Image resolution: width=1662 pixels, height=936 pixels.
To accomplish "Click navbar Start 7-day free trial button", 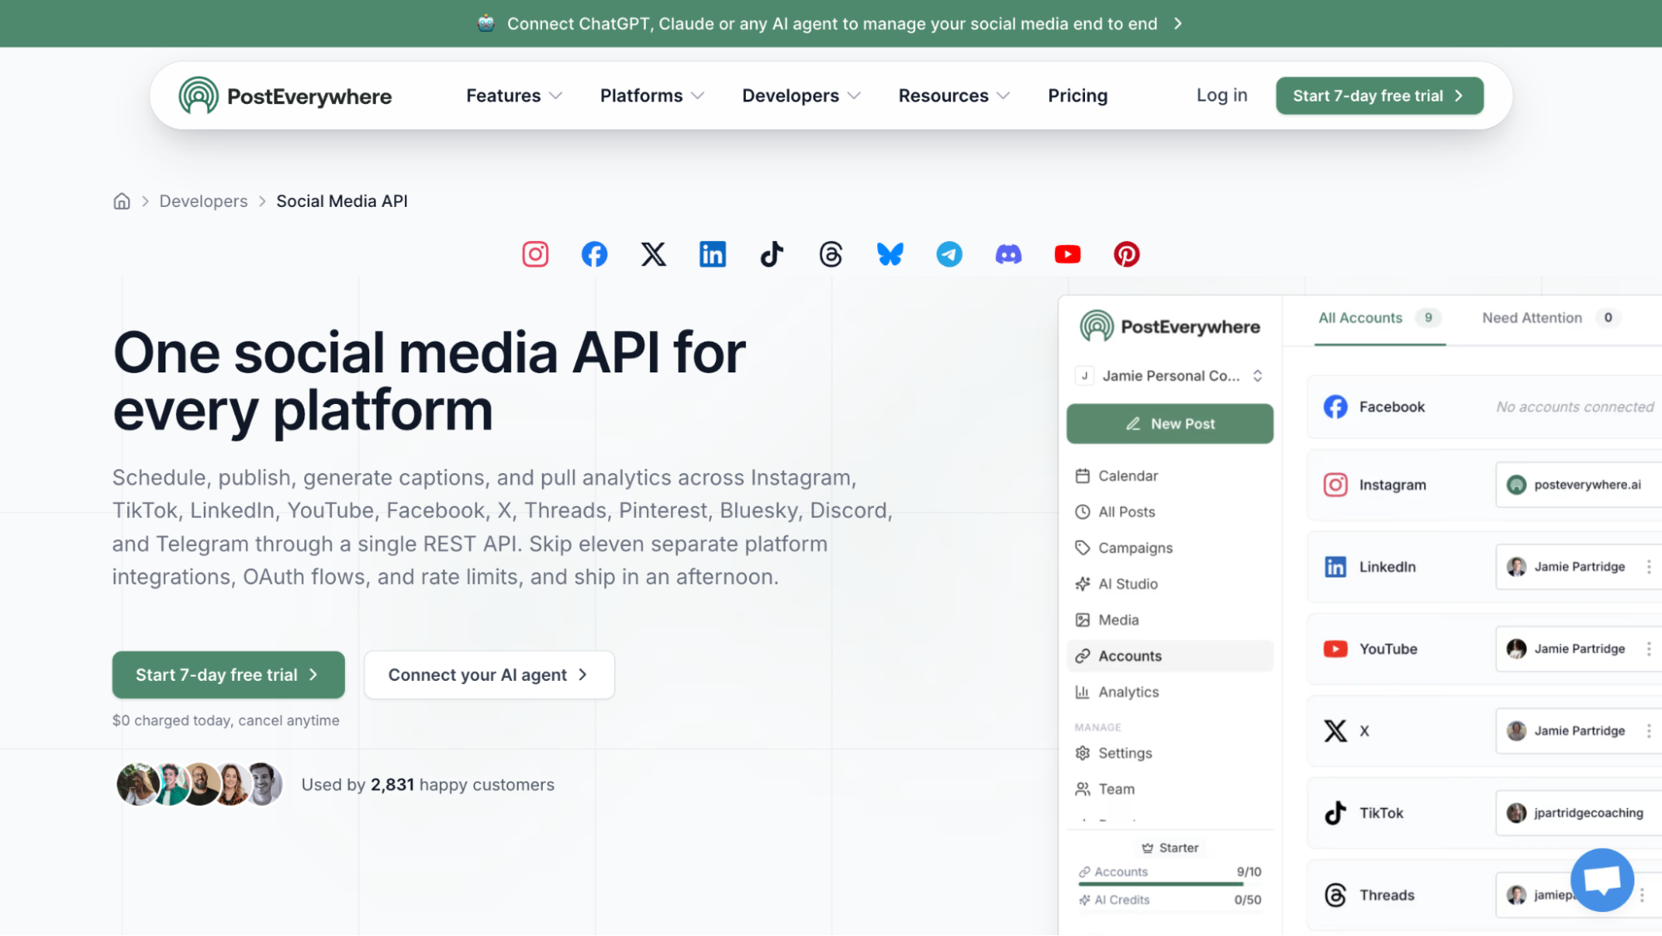I will (1379, 96).
